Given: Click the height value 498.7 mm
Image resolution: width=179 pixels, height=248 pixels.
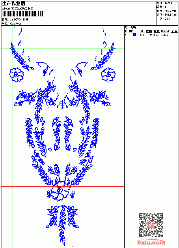Looking at the screenshot, I should (170, 11).
